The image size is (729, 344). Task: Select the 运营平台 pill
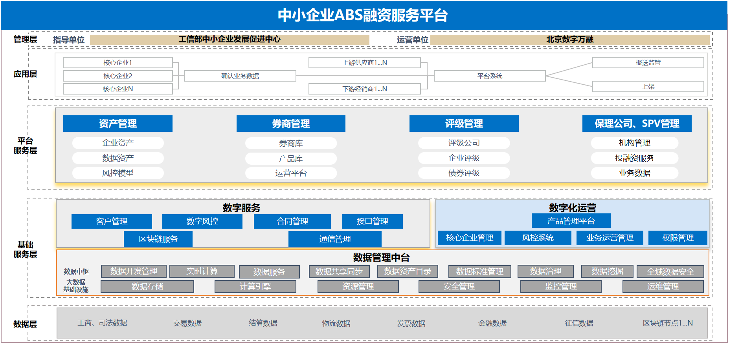click(291, 173)
